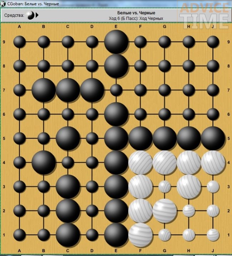Select the black stone at C7
232x256 pixels.
click(68, 90)
